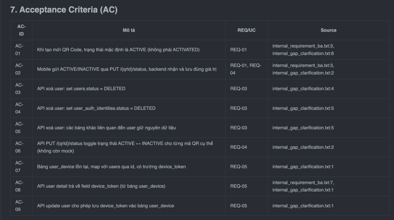Click the Acceptance Criteria (AC) section heading

(64, 10)
